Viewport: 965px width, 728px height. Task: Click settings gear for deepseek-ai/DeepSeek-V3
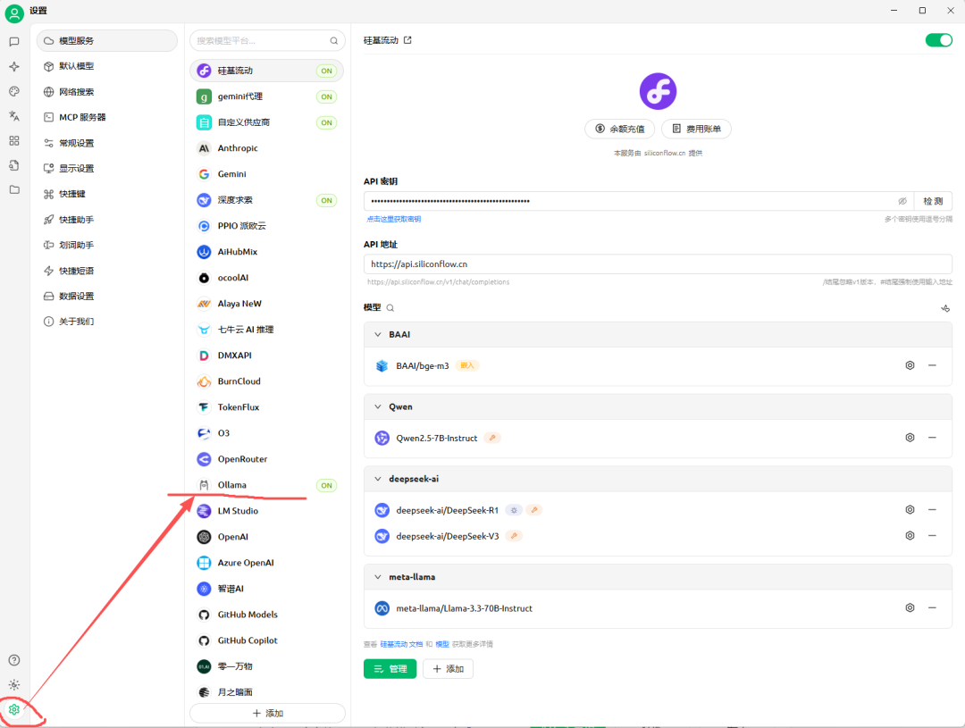tap(910, 536)
